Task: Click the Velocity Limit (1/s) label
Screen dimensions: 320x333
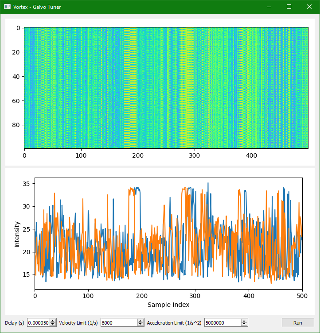Action: click(x=78, y=323)
